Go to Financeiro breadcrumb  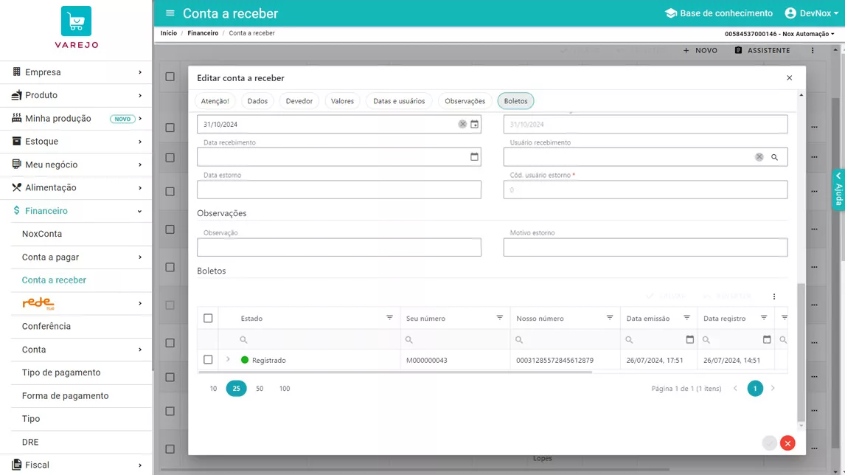coord(203,33)
